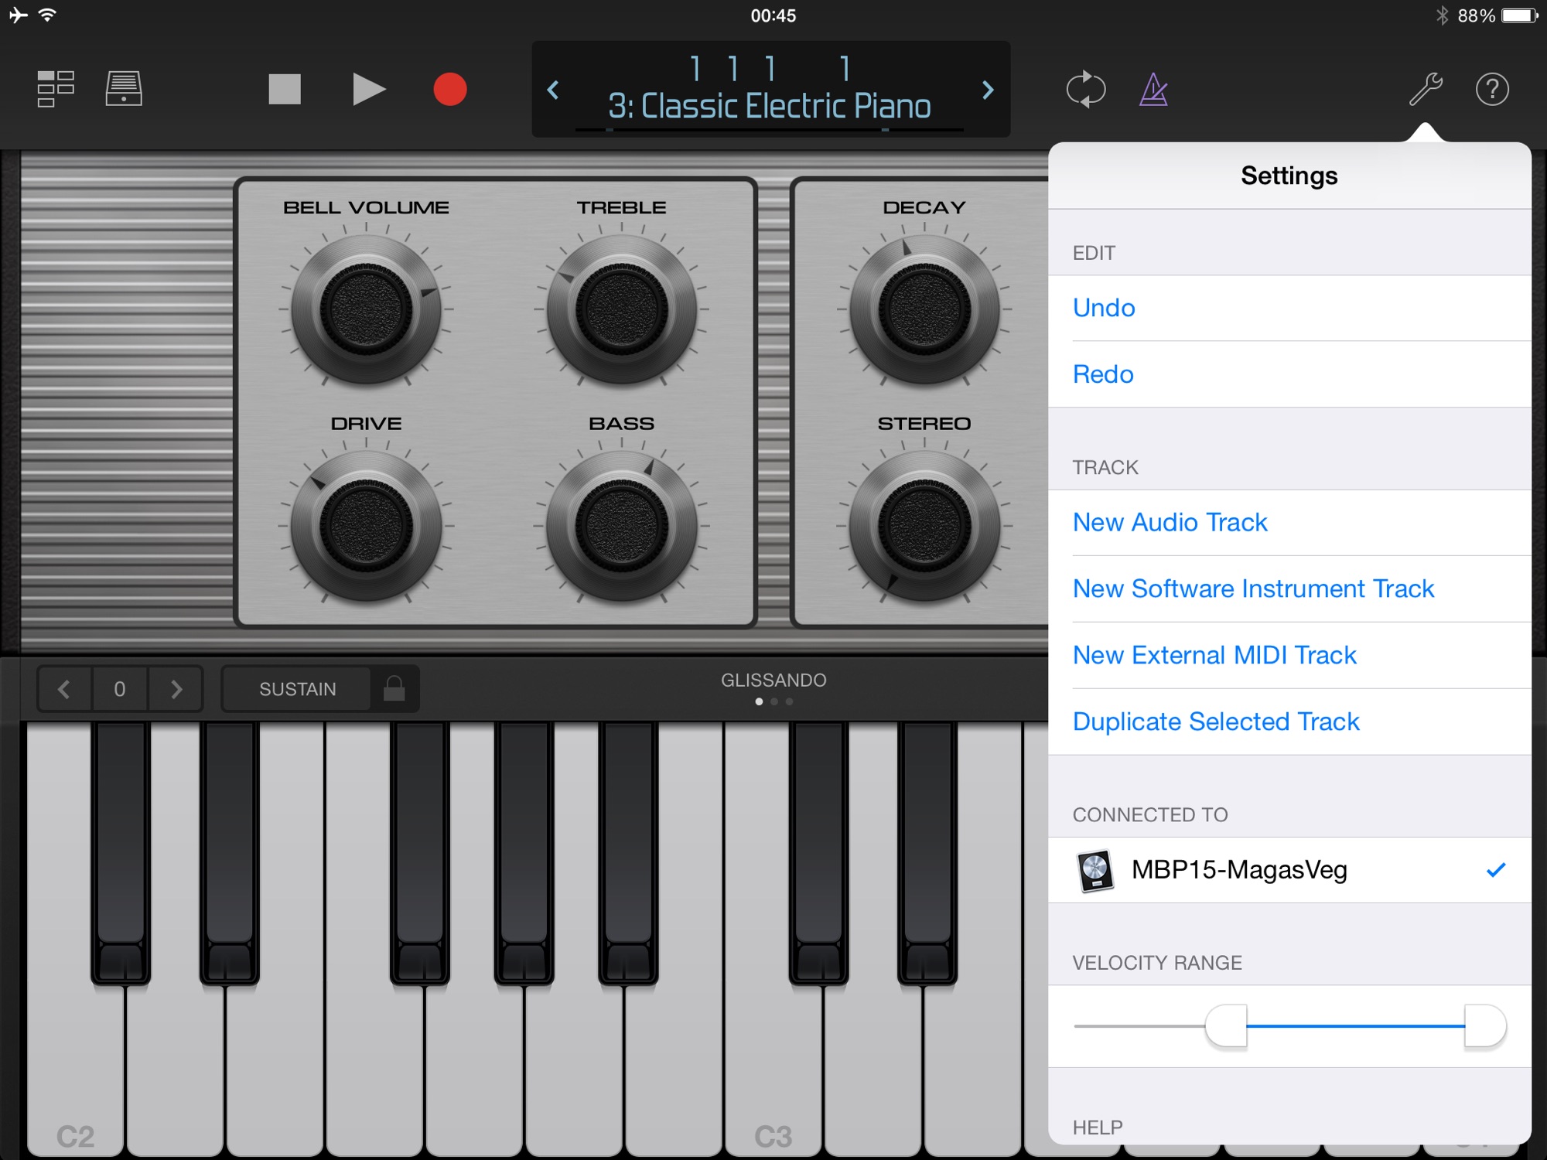This screenshot has width=1547, height=1160.
Task: Shift keyboard octave down
Action: click(64, 689)
